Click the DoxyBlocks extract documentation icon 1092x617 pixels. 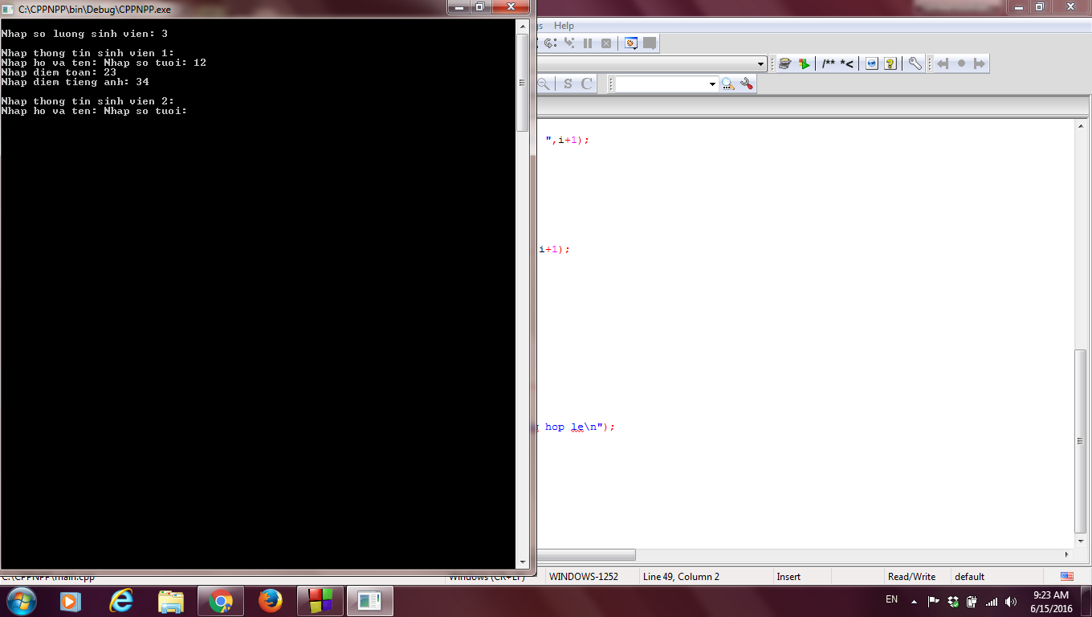coord(784,63)
